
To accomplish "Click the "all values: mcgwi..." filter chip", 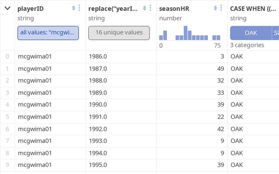I will (48, 33).
